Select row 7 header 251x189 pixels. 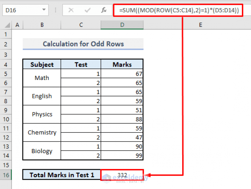(x=6, y=92)
